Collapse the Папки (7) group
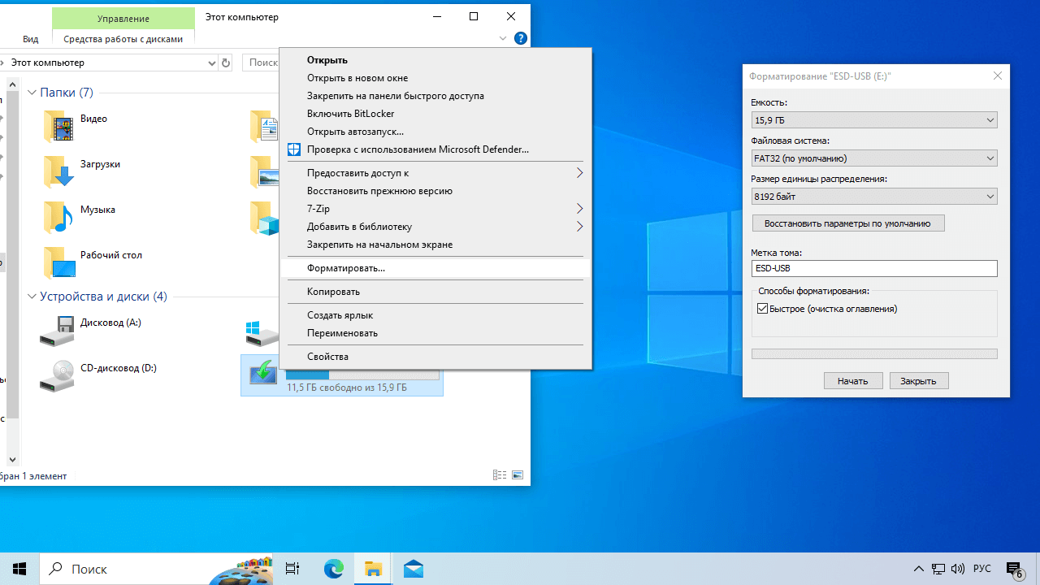1040x585 pixels. [32, 93]
